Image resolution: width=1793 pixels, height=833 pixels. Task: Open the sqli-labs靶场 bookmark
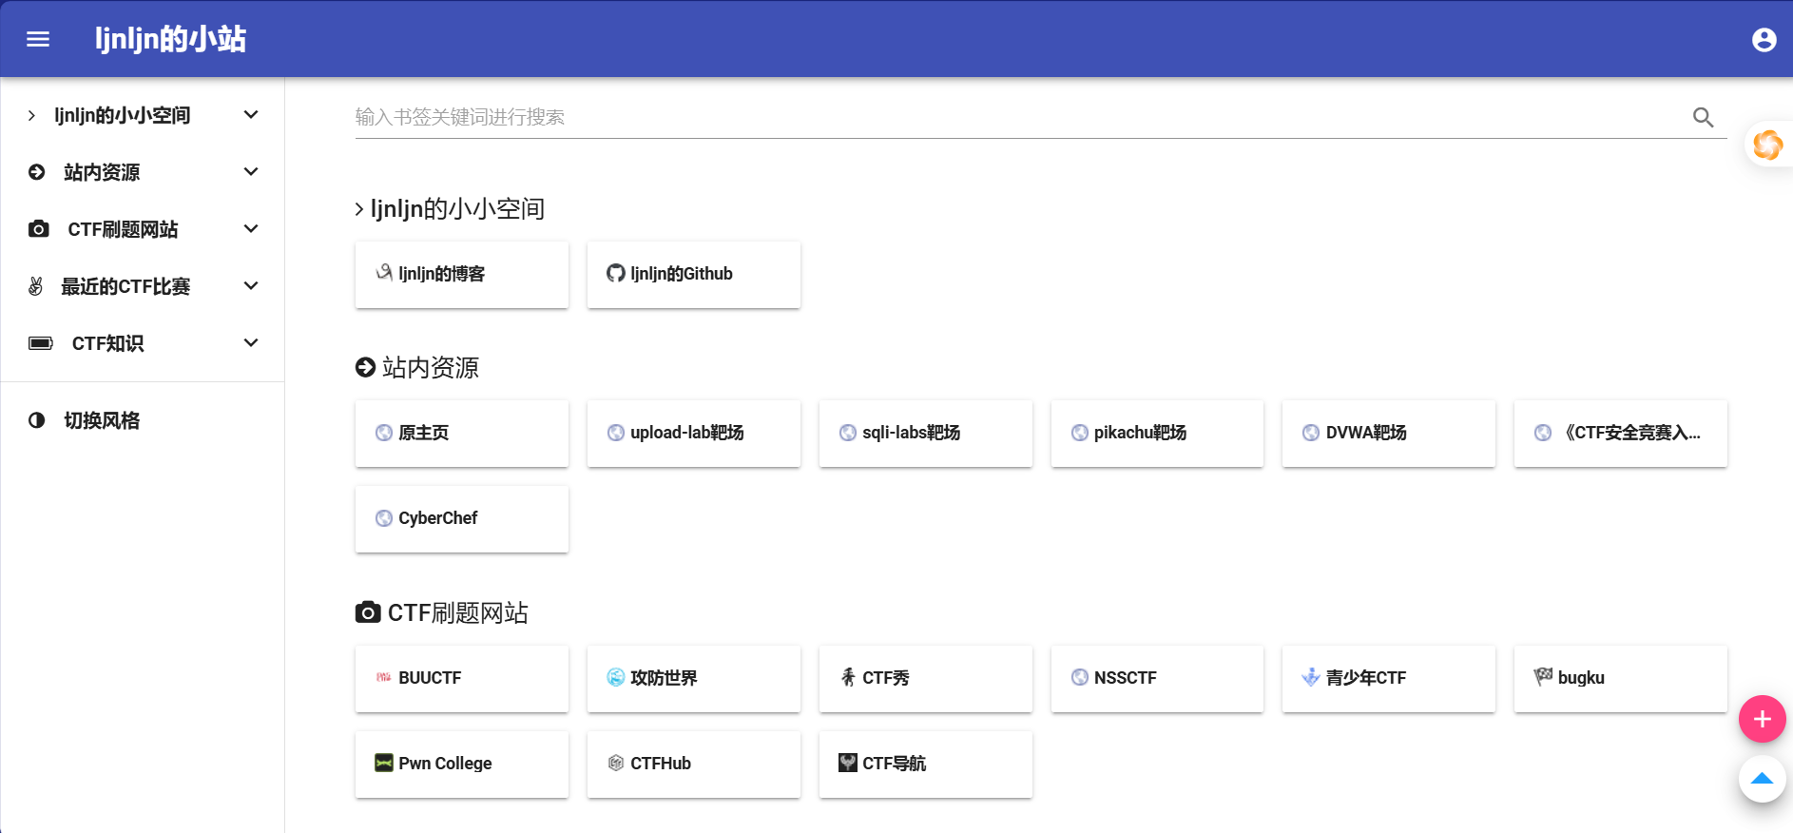click(x=926, y=433)
